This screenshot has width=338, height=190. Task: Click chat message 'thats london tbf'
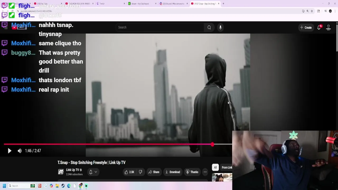(x=60, y=80)
